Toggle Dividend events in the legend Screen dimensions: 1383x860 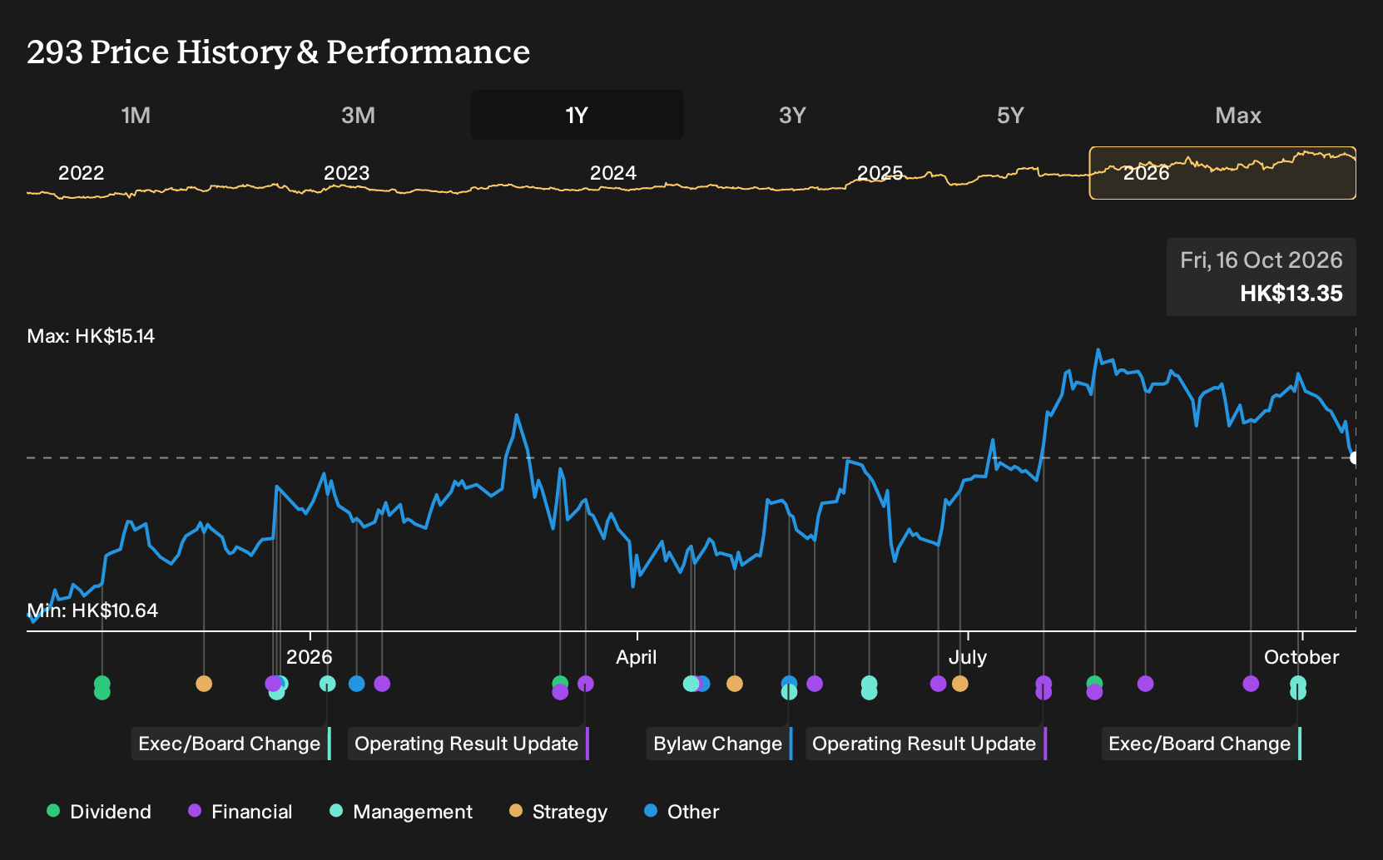99,812
